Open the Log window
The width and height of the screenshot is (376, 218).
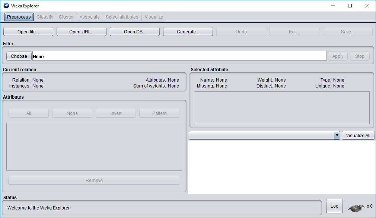click(x=334, y=206)
